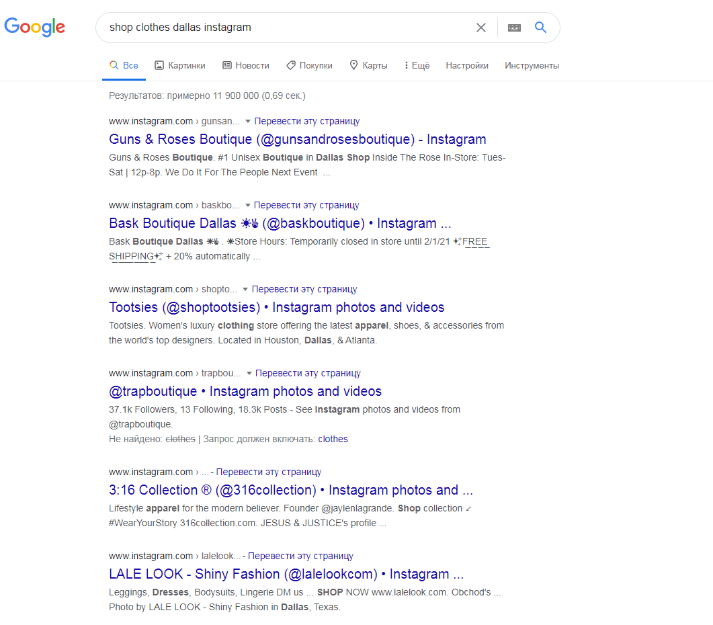The width and height of the screenshot is (713, 625).
Task: Click the Покупки tag icon
Action: 291,65
